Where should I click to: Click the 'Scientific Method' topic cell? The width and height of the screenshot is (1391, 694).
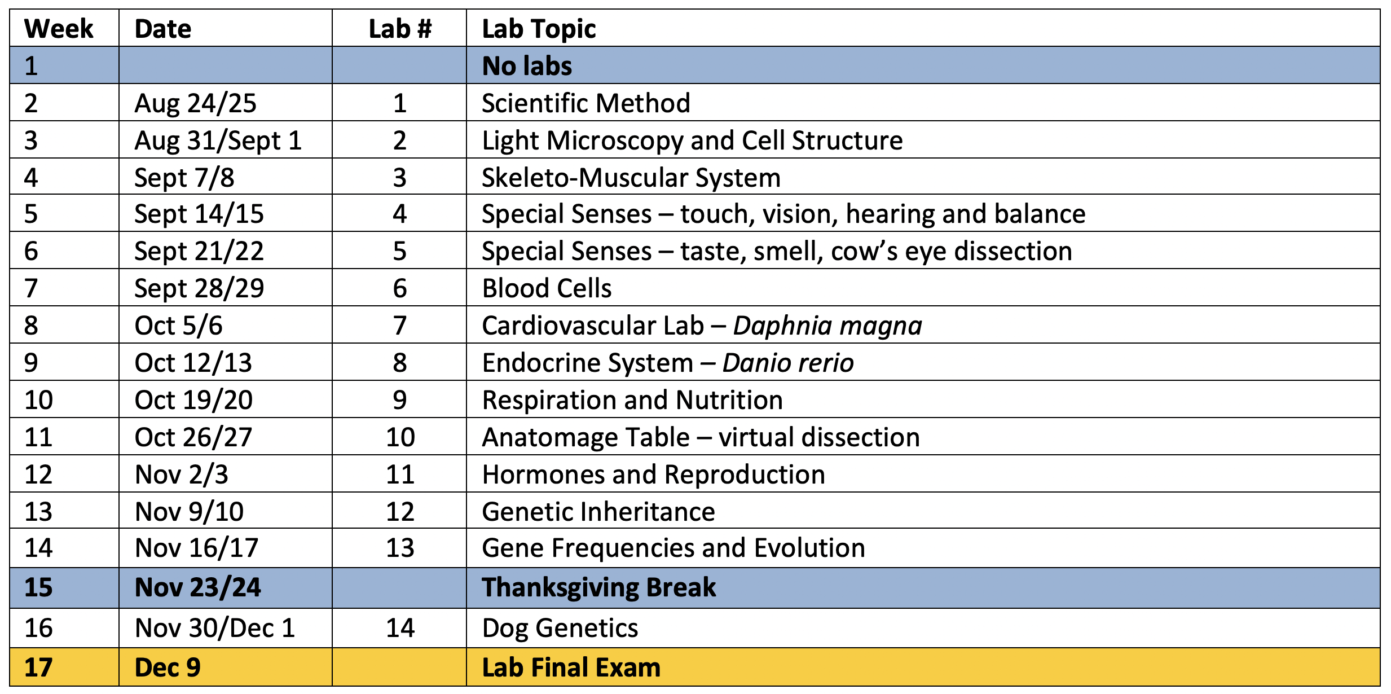point(923,103)
